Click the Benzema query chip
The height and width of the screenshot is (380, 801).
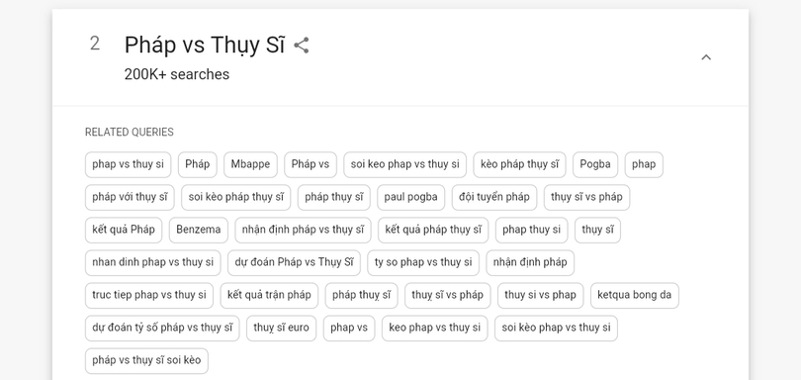(198, 231)
